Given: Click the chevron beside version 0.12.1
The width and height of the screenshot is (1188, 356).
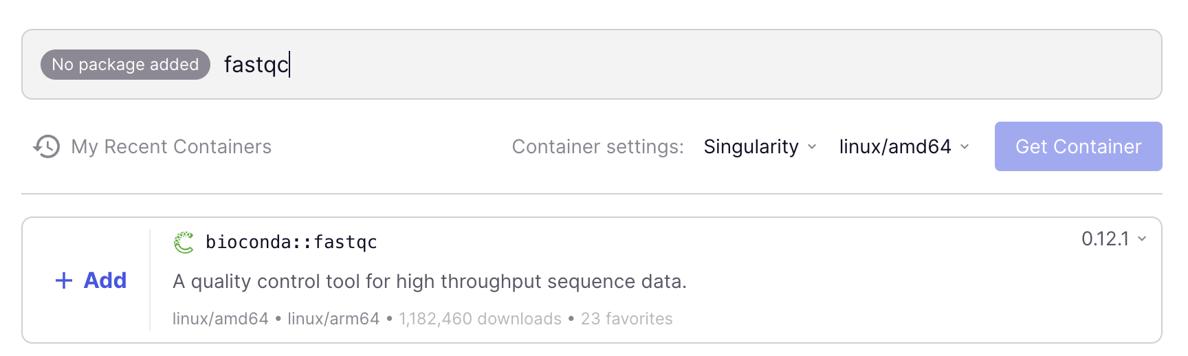Looking at the screenshot, I should pyautogui.click(x=1142, y=239).
